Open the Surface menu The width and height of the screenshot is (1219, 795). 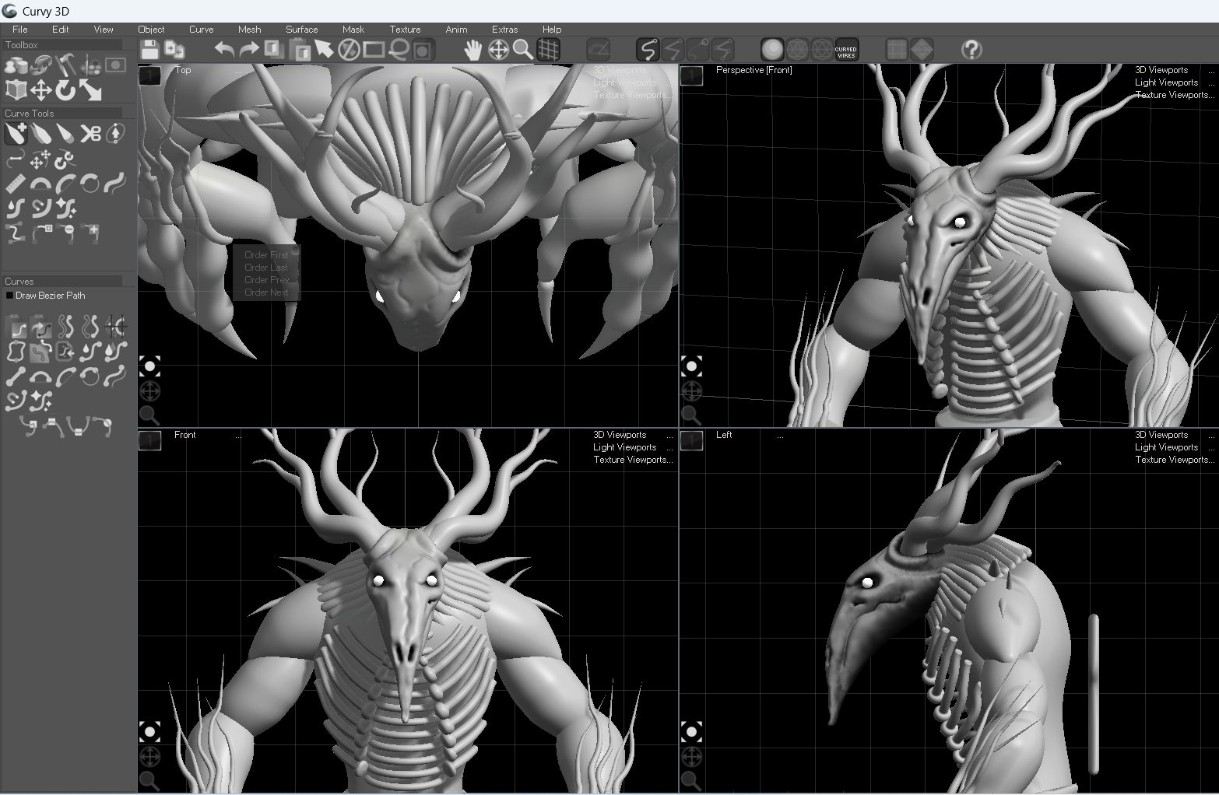(x=301, y=30)
